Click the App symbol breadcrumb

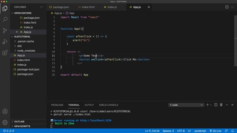[x=70, y=13]
